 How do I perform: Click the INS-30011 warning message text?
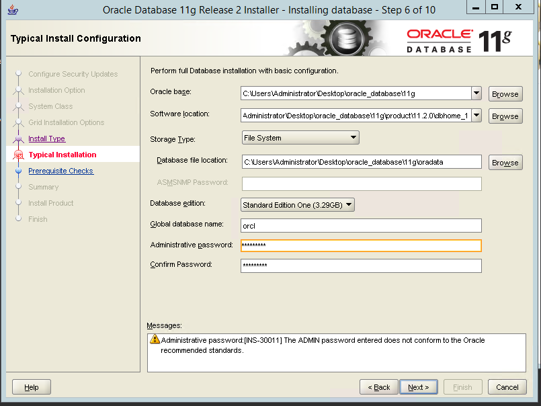tap(323, 346)
